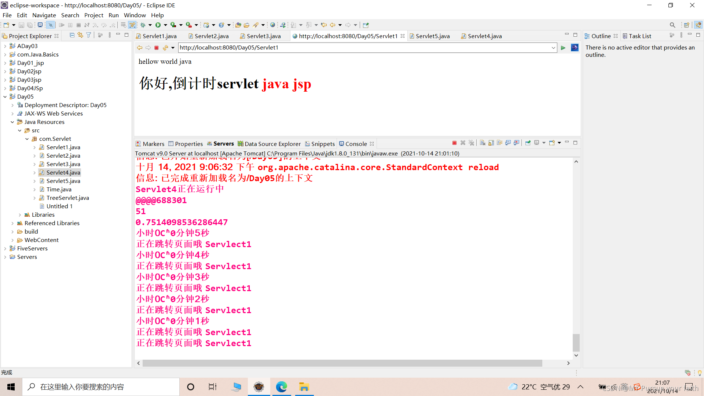Open the Window menu
The image size is (704, 396).
(135, 15)
